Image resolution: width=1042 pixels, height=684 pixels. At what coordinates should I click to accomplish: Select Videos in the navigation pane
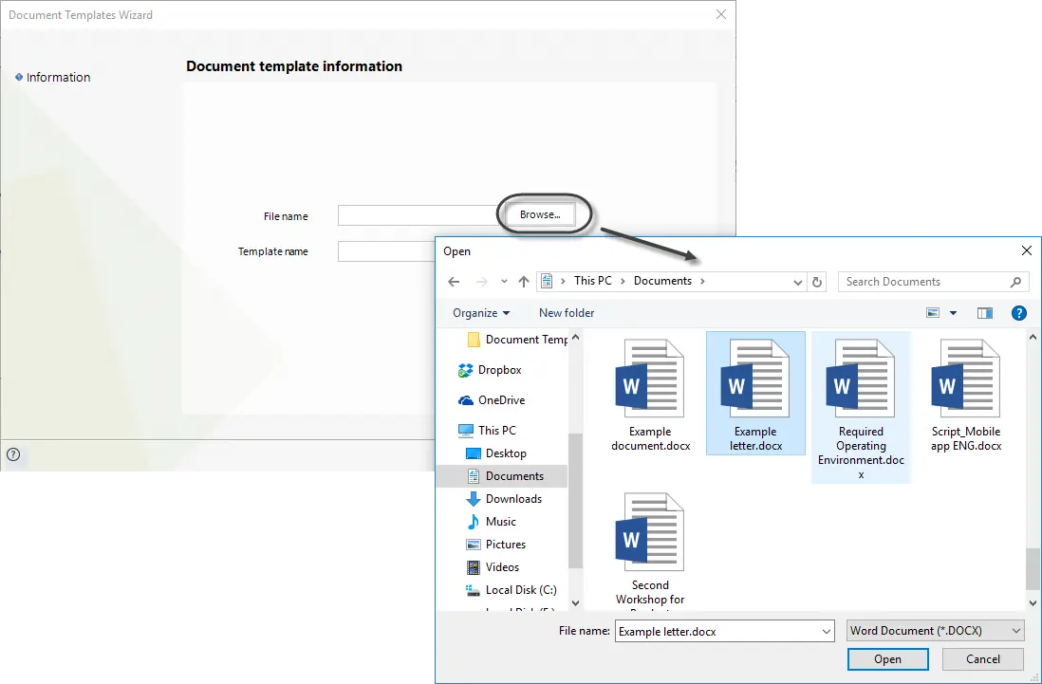pos(493,567)
